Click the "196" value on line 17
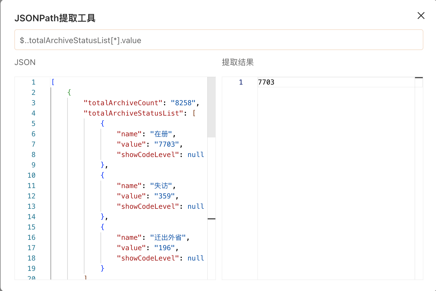The height and width of the screenshot is (291, 436). (x=165, y=248)
